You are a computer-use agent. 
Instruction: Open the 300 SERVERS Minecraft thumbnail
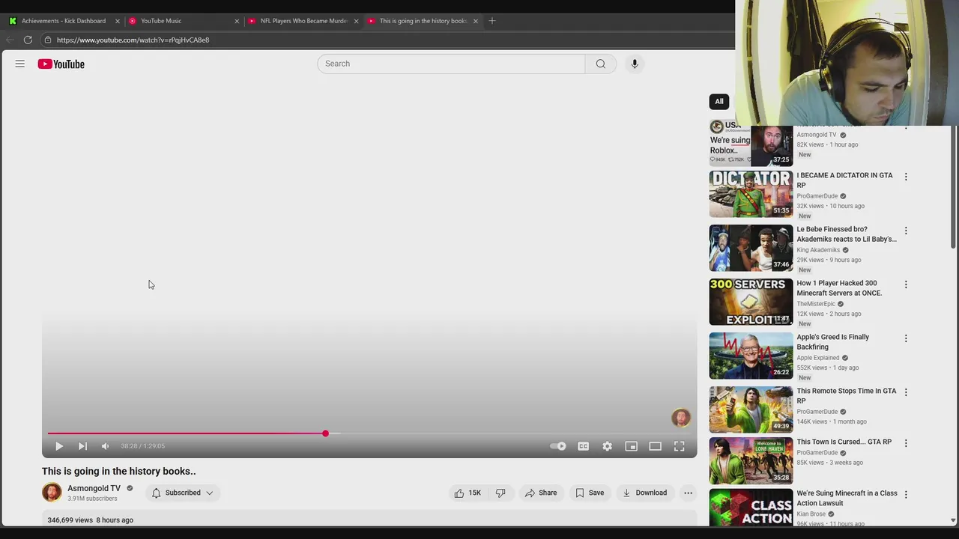pos(751,302)
